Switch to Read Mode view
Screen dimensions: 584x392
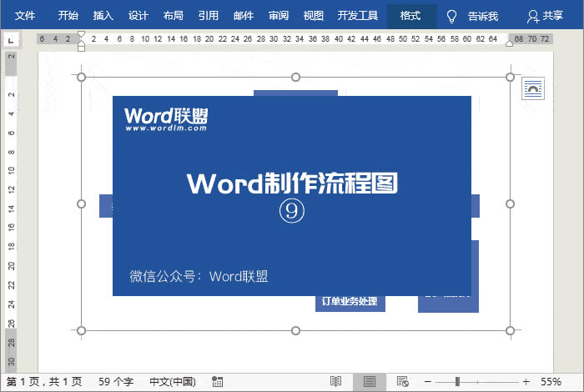tap(335, 381)
